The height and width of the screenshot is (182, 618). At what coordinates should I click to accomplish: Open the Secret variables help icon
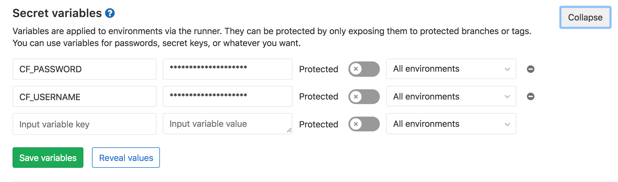[x=109, y=13]
